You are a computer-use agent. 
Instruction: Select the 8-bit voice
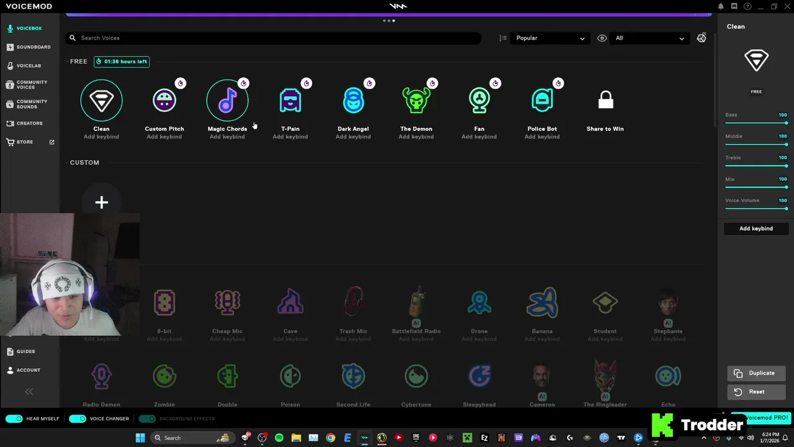[x=164, y=303]
